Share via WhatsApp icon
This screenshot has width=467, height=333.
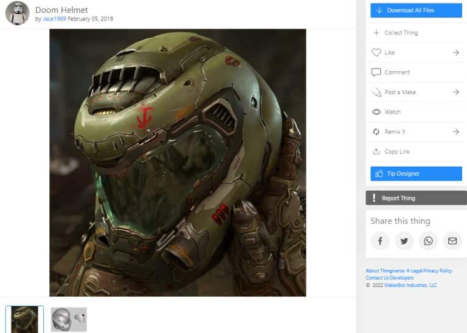[428, 241]
